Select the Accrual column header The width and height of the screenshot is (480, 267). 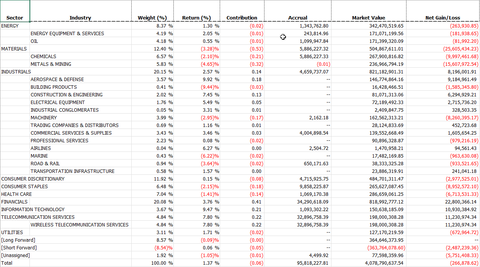pos(297,18)
